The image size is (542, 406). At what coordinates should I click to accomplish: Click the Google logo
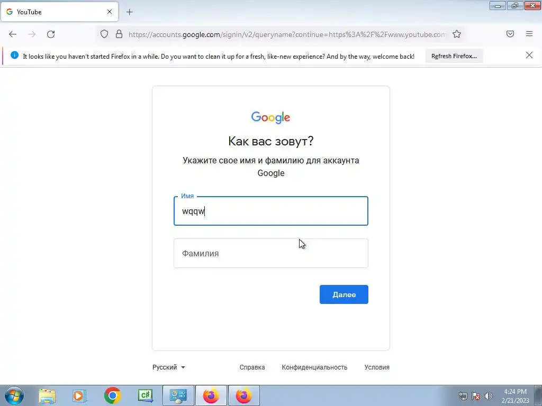pos(270,117)
